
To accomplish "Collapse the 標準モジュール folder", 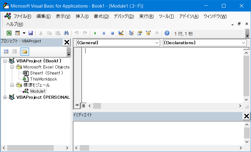I will pos(12,85).
